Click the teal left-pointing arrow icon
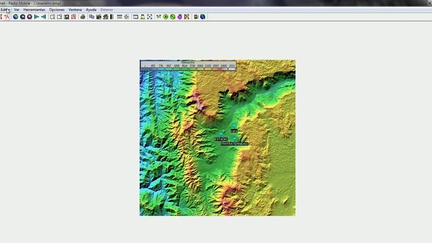Viewport: 432px width, 243px height. [36, 17]
